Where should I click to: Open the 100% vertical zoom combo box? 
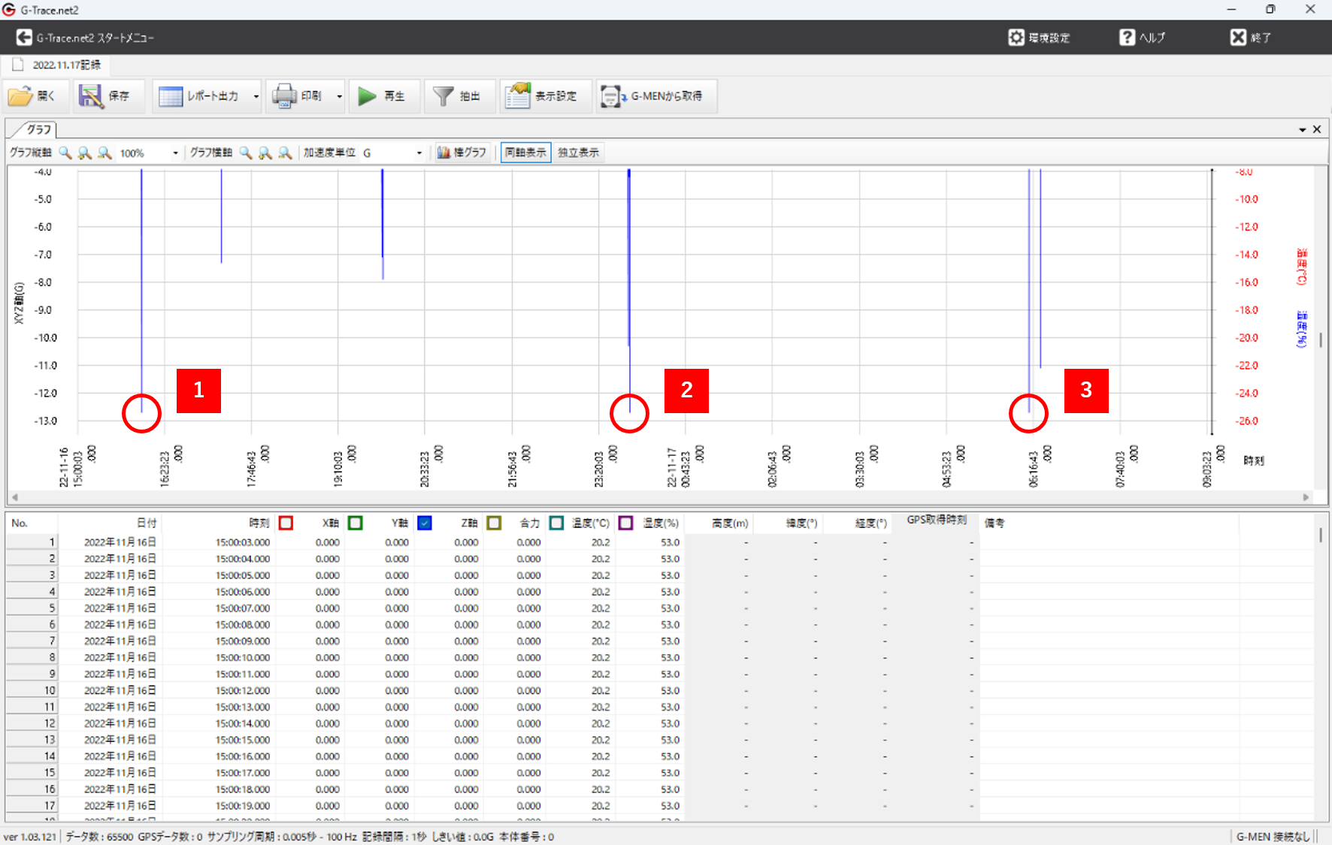click(149, 152)
